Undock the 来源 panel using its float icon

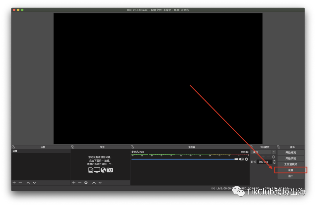[x=73, y=147]
